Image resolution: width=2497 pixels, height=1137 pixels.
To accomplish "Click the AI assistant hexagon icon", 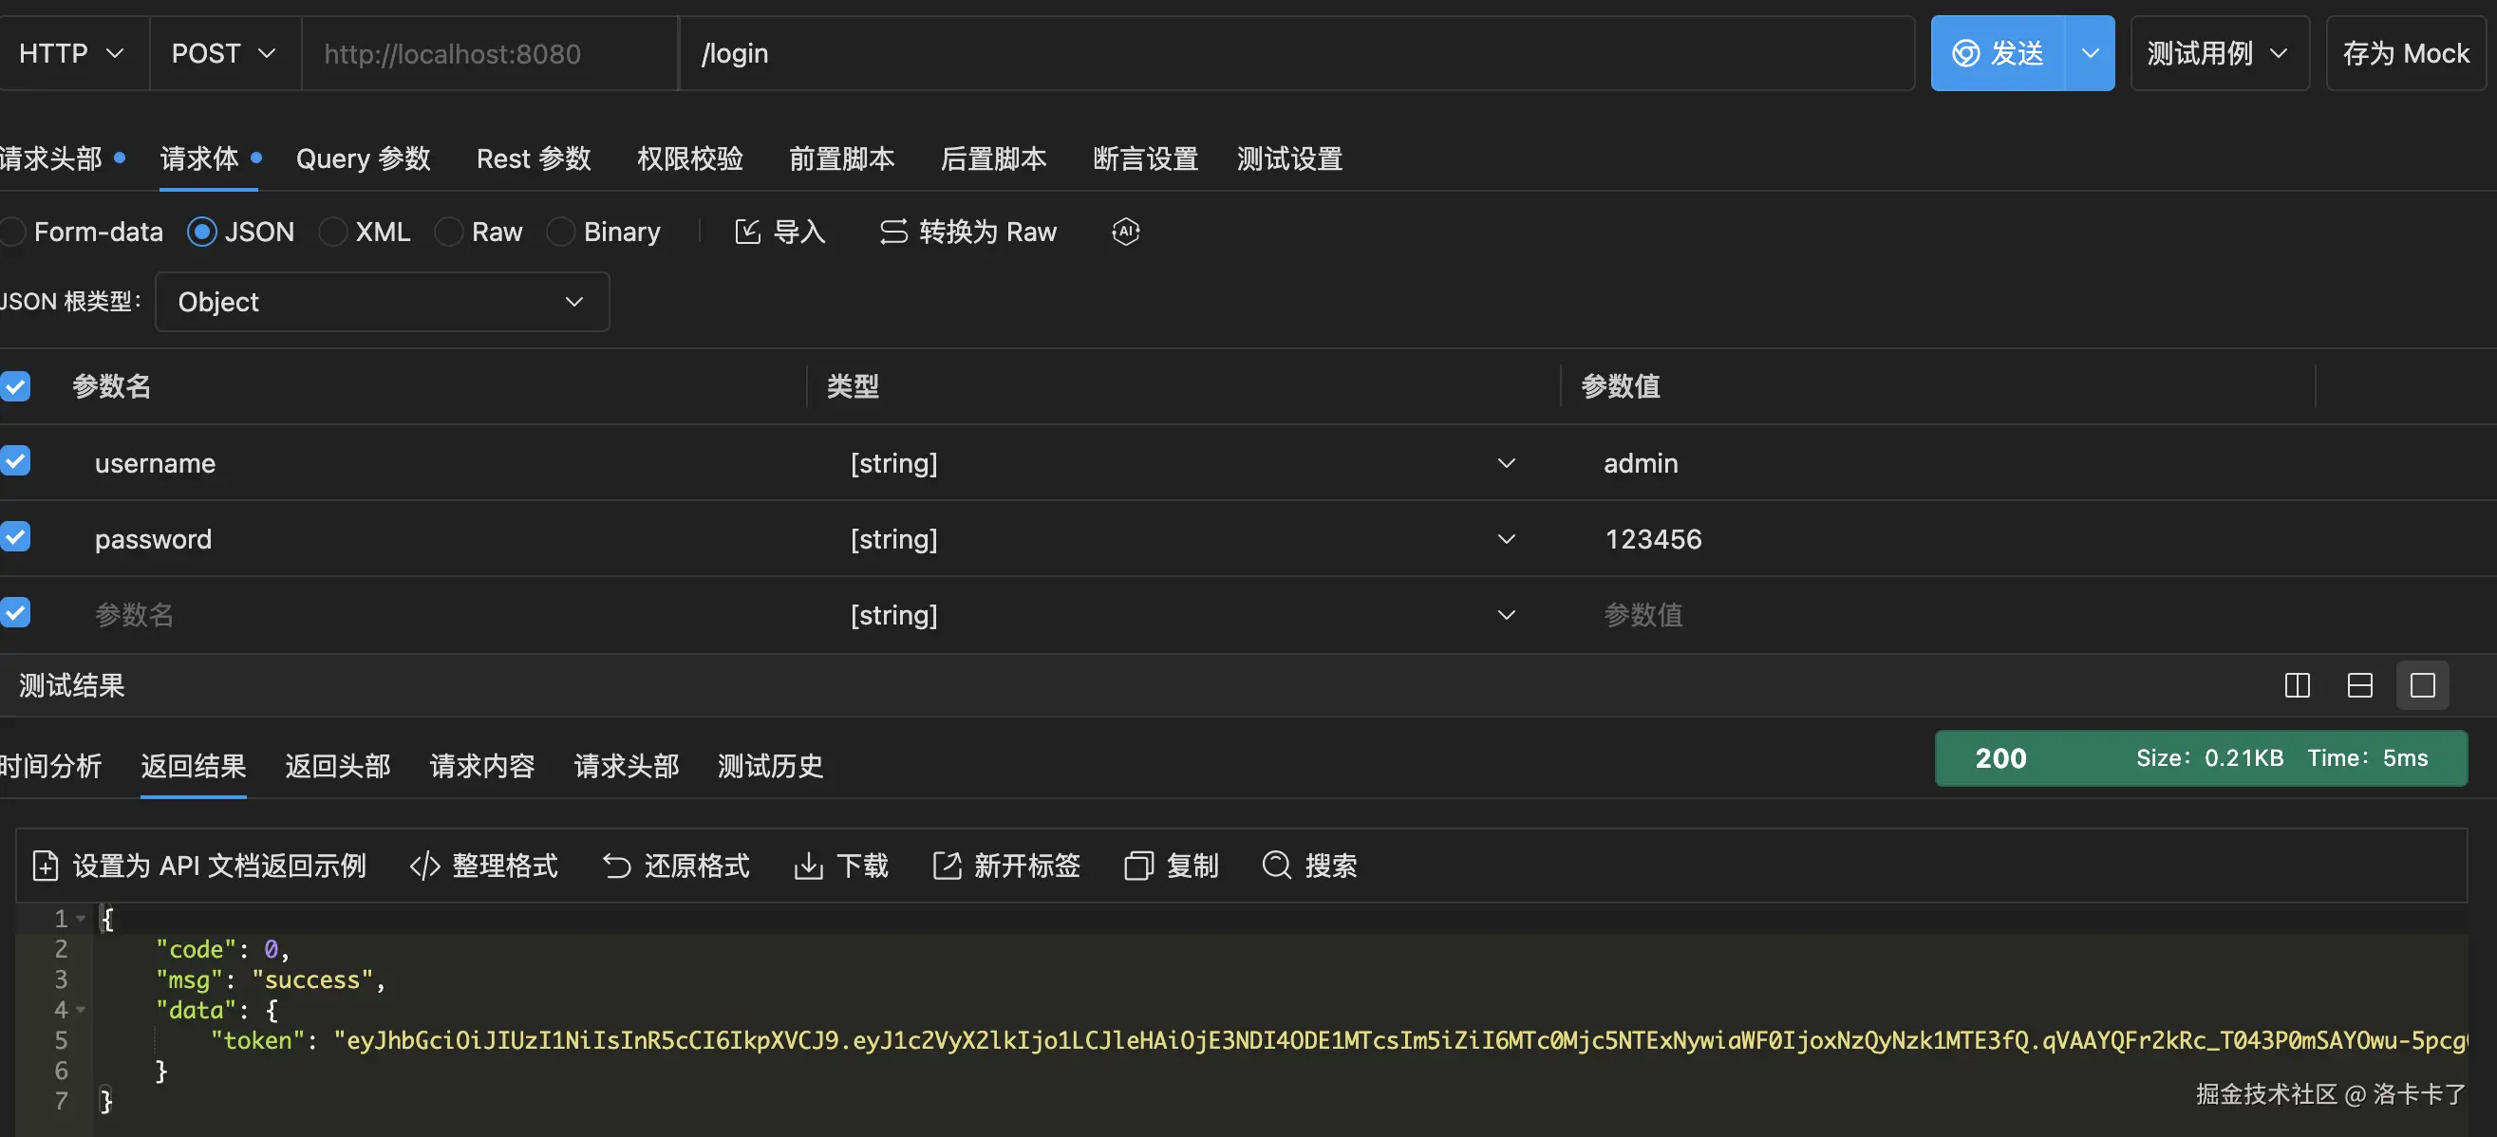I will 1124,232.
